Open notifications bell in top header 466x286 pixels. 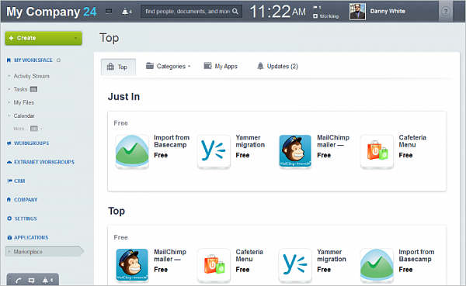click(x=127, y=12)
